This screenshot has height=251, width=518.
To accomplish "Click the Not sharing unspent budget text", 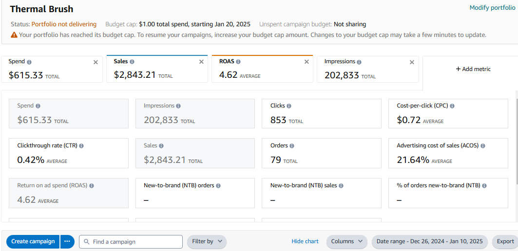I will point(350,24).
